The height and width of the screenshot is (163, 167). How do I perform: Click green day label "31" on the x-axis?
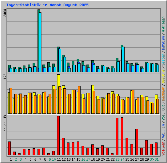[x=157, y=159]
